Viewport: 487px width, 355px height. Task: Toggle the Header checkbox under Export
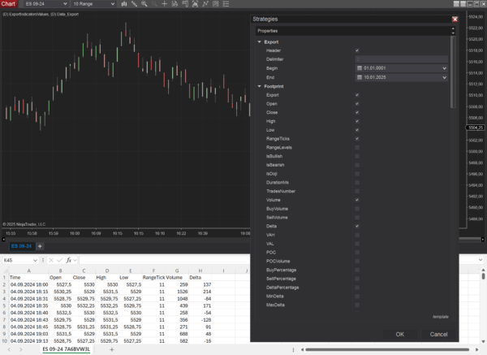[x=357, y=50]
